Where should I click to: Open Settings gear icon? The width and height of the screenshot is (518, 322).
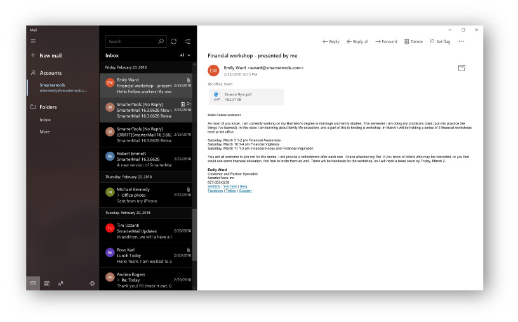[92, 283]
